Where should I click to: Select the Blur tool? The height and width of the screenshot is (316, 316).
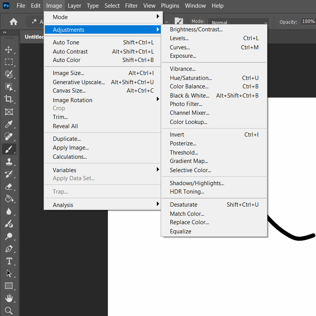click(x=9, y=212)
